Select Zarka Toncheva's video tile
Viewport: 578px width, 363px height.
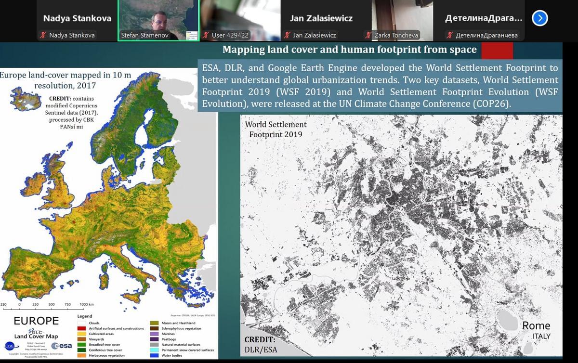403,21
